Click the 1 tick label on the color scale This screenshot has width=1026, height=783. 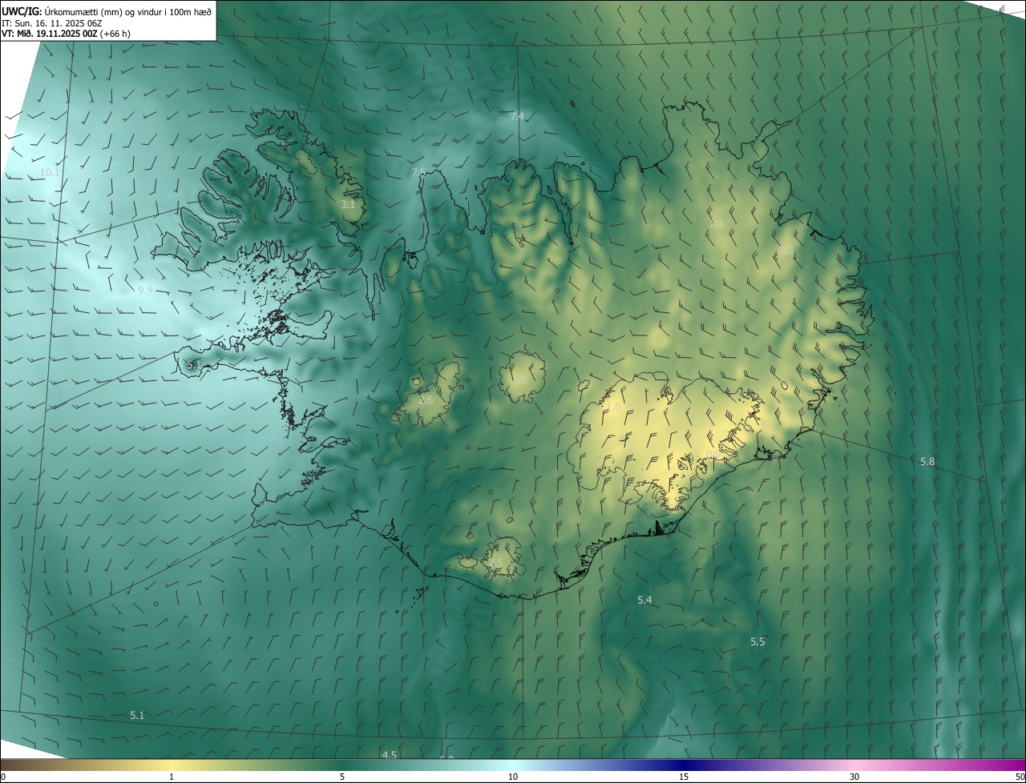[172, 777]
